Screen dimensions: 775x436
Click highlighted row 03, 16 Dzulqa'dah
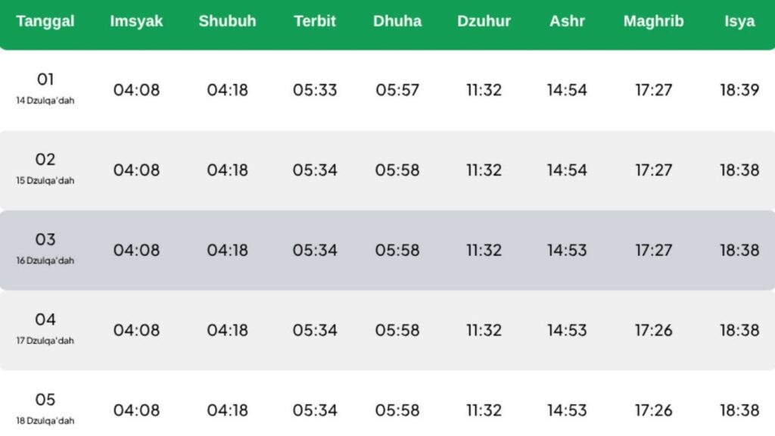(x=387, y=250)
